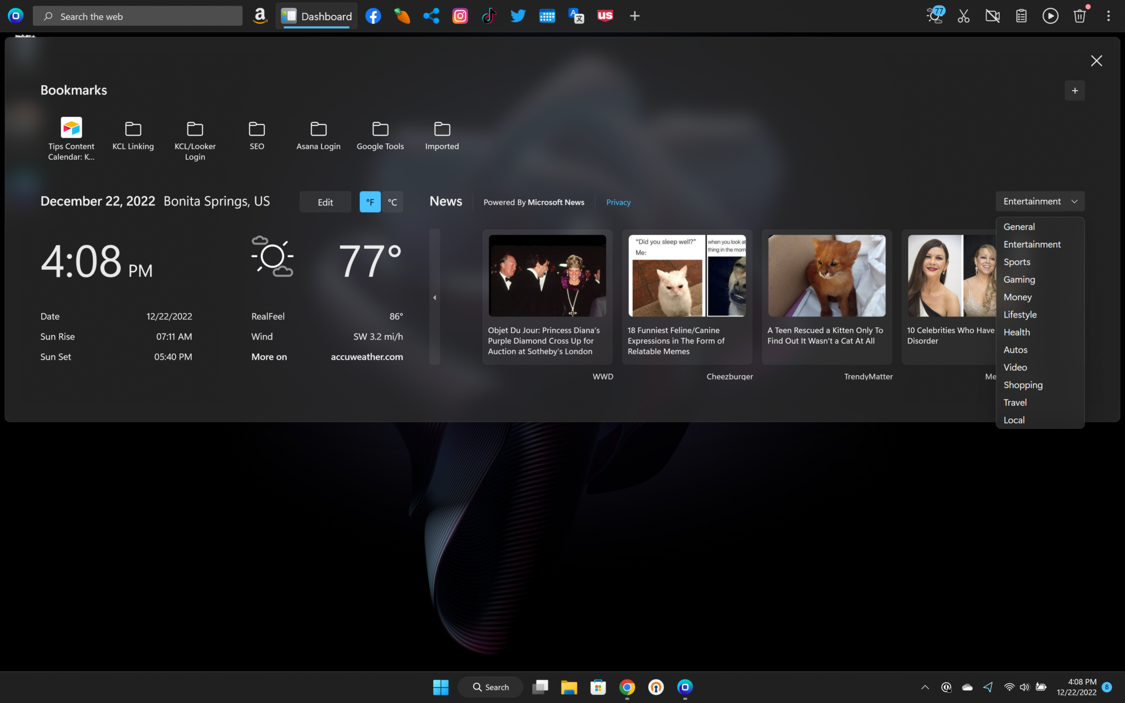
Task: Open the trash bin icon in toolbar
Action: 1079,16
